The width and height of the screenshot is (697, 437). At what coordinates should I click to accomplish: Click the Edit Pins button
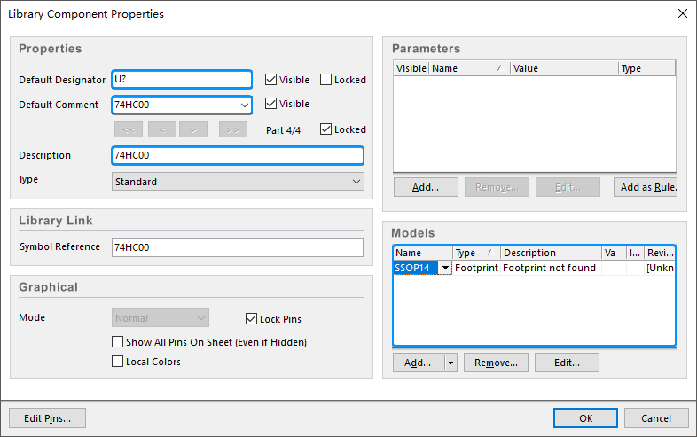tap(47, 418)
